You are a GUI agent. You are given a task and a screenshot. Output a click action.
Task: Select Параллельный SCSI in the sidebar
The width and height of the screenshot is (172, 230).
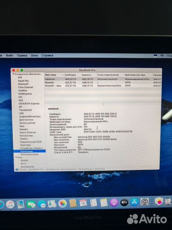31,142
